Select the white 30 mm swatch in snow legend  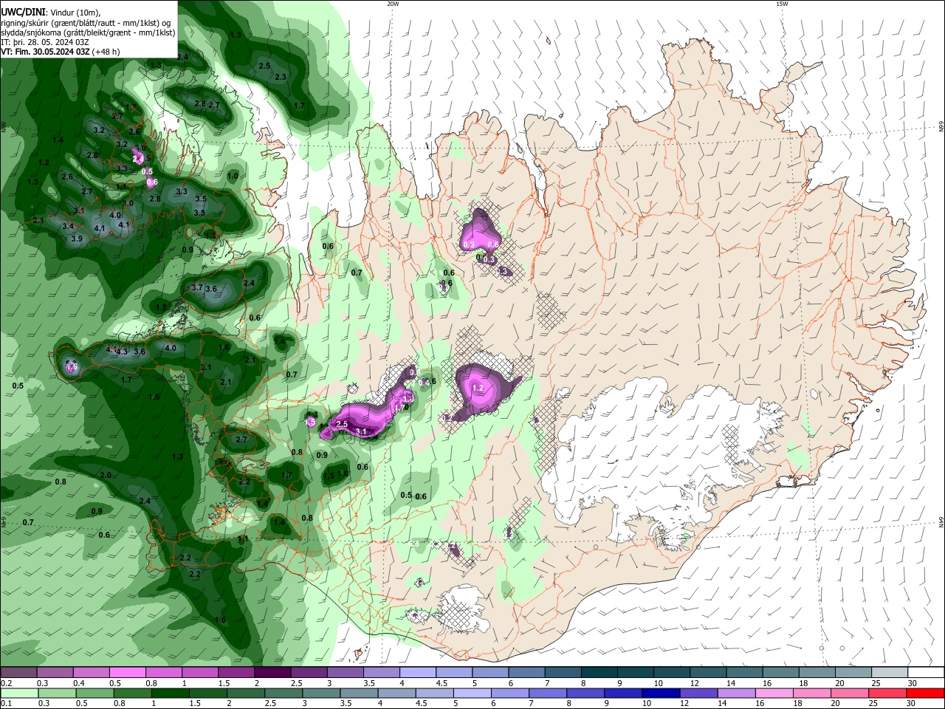pos(926,673)
